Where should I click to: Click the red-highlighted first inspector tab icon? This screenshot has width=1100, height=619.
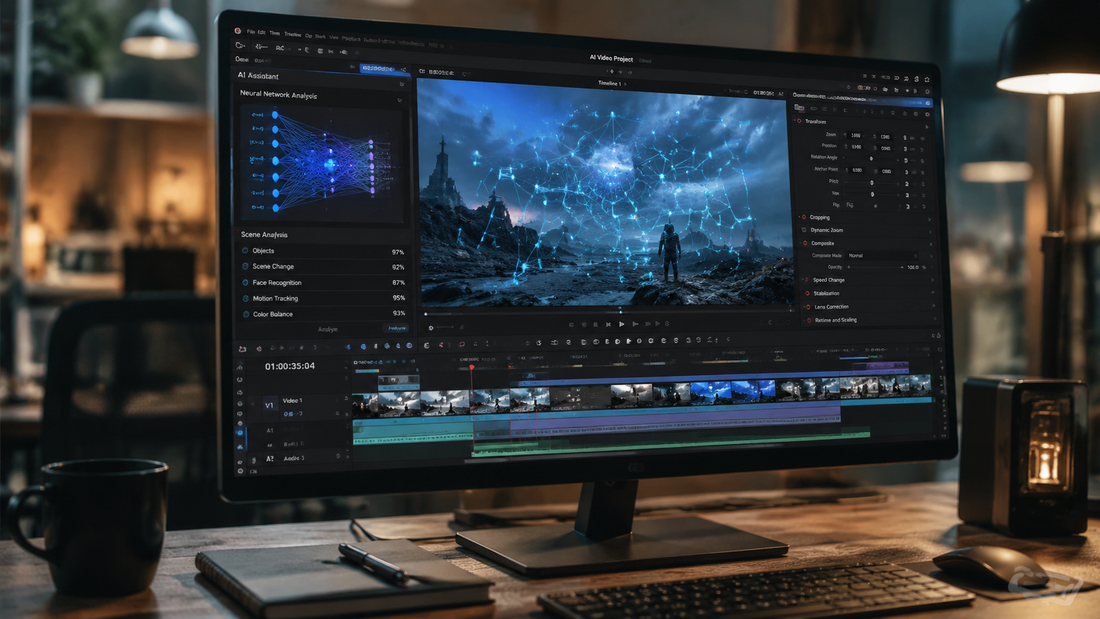(799, 108)
